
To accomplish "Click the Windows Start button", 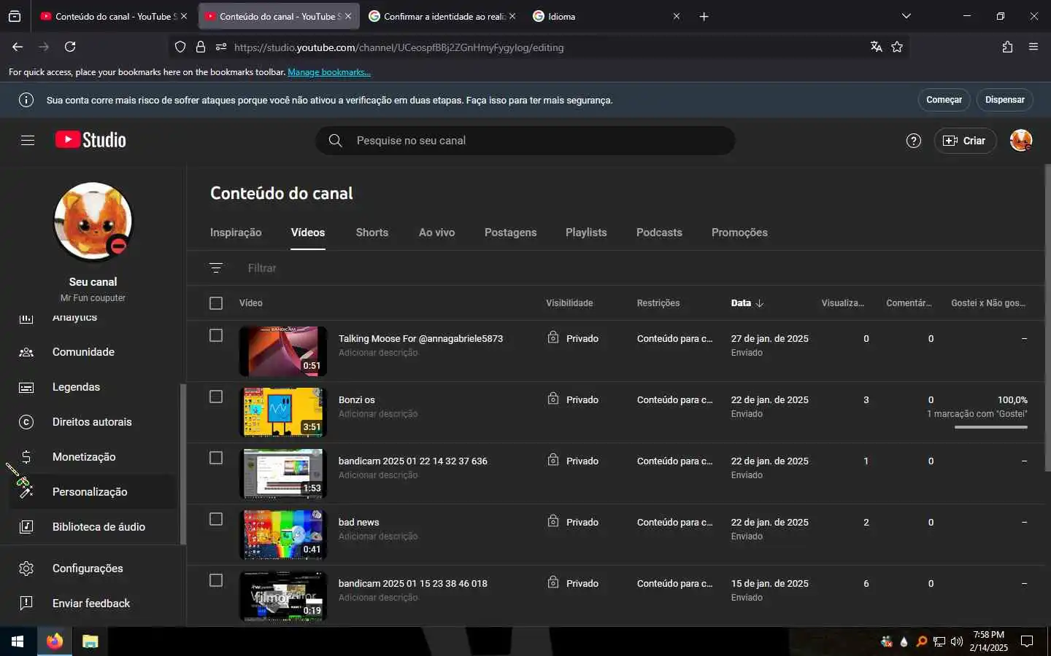I will point(18,641).
